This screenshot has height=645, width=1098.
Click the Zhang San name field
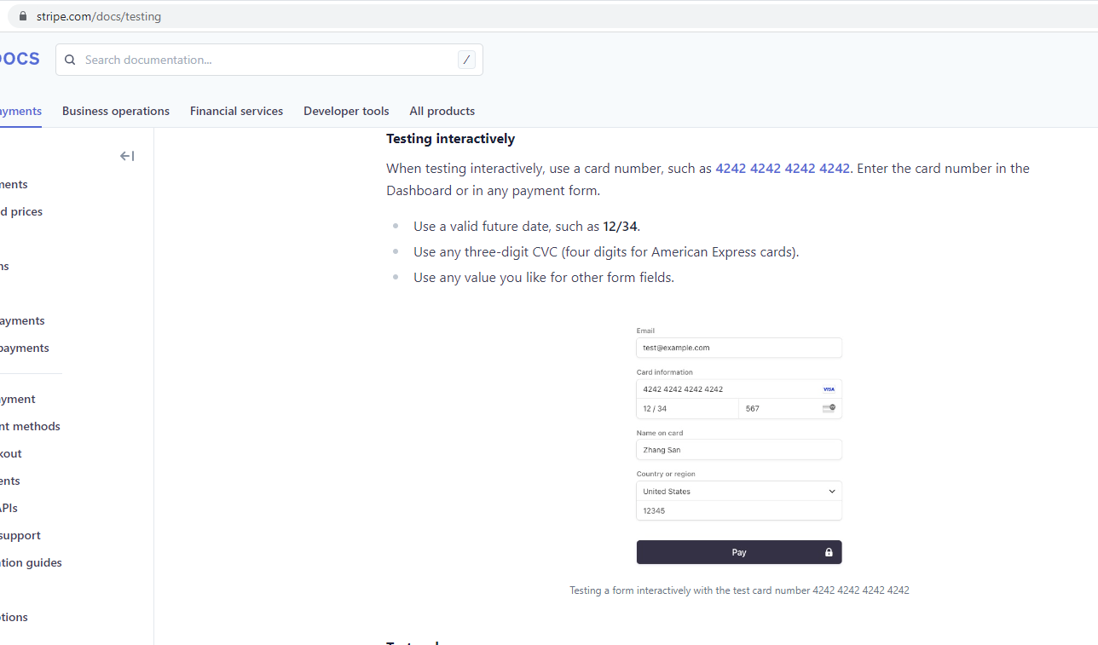point(738,450)
